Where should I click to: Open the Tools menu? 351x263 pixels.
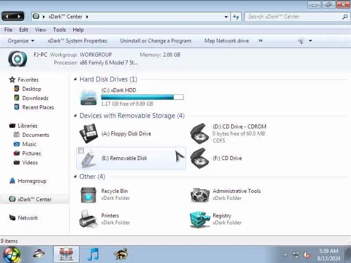[x=59, y=30]
